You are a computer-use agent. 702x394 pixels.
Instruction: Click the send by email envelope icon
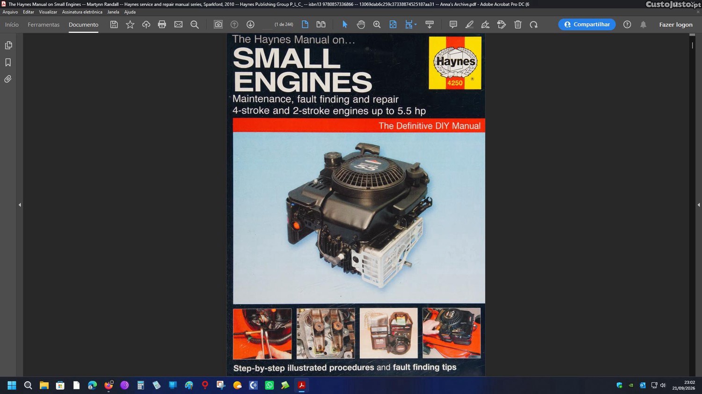[x=178, y=24]
